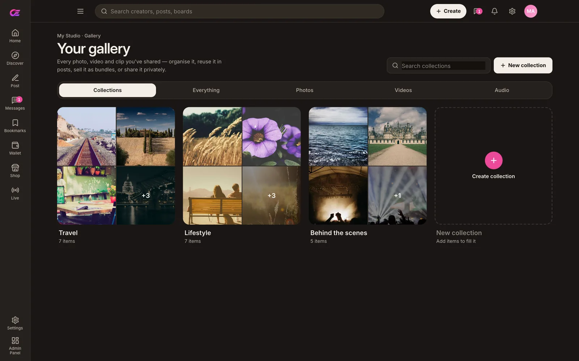Open Lifestyle couple on bench thumbnail
Screen dimensions: 579x361
[212, 195]
